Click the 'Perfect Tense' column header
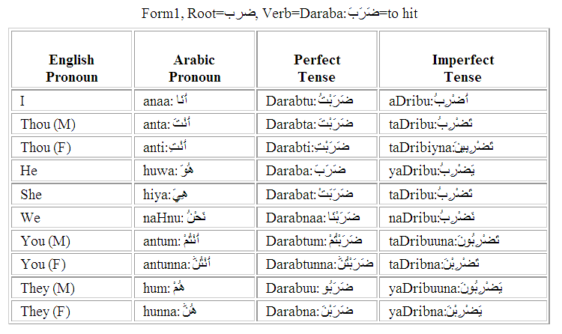 317,59
